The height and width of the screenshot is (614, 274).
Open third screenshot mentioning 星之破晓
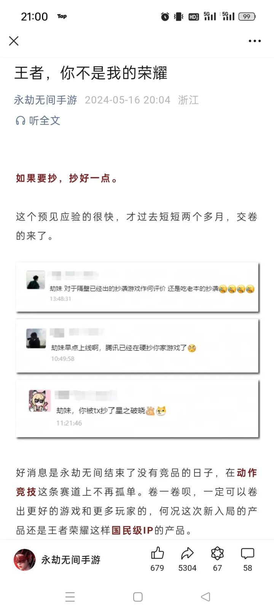137,408
